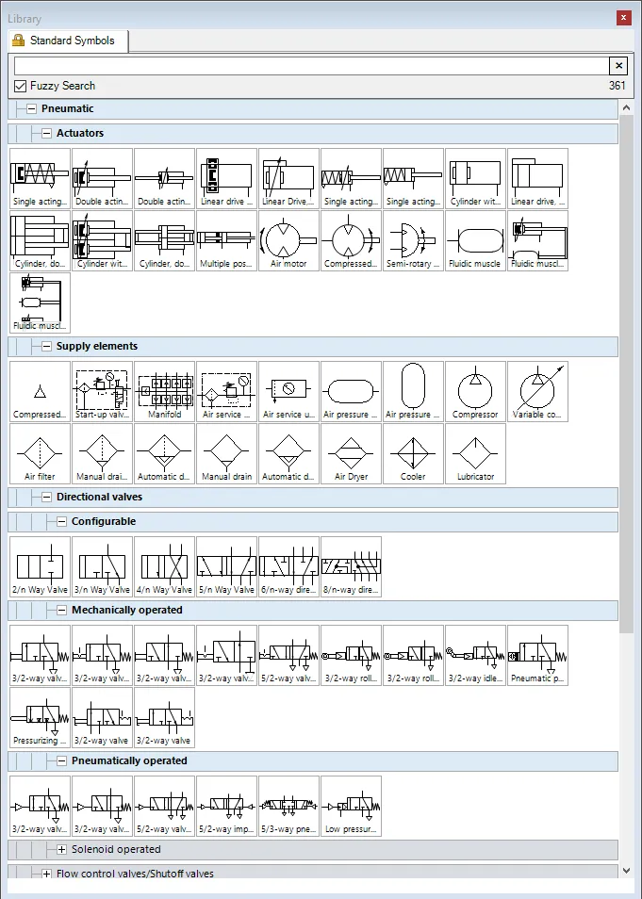Pick the Low pressure valve symbol
The width and height of the screenshot is (642, 899).
(351, 806)
